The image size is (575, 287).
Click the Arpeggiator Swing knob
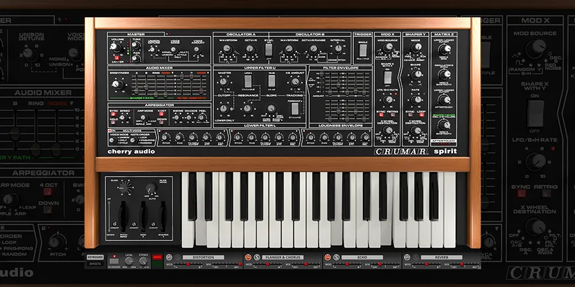coord(176,117)
